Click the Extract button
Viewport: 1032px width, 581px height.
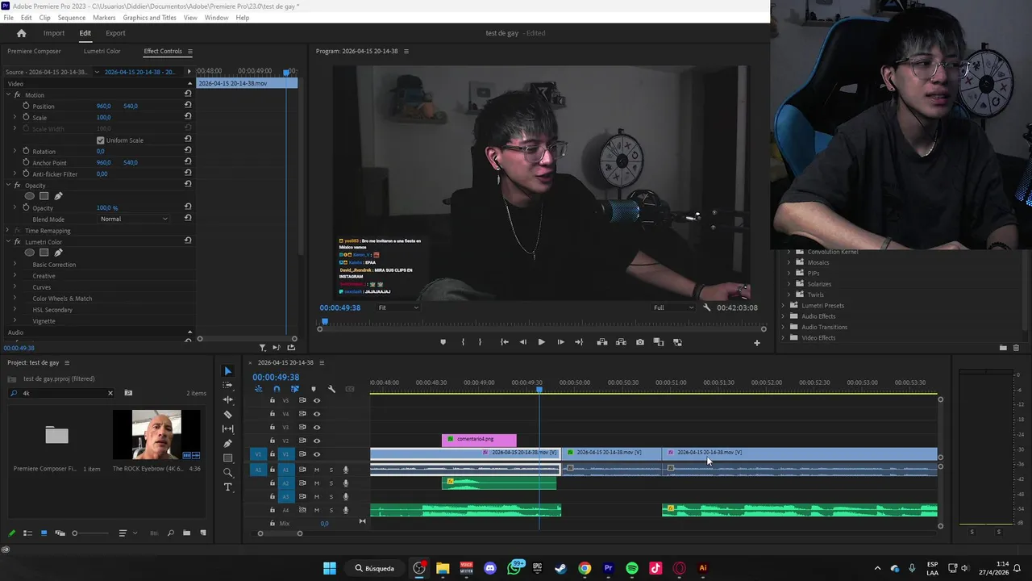(x=621, y=342)
